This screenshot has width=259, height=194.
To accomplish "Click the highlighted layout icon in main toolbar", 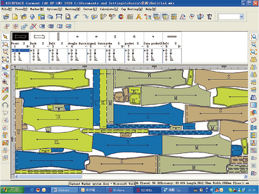I will click(x=156, y=17).
